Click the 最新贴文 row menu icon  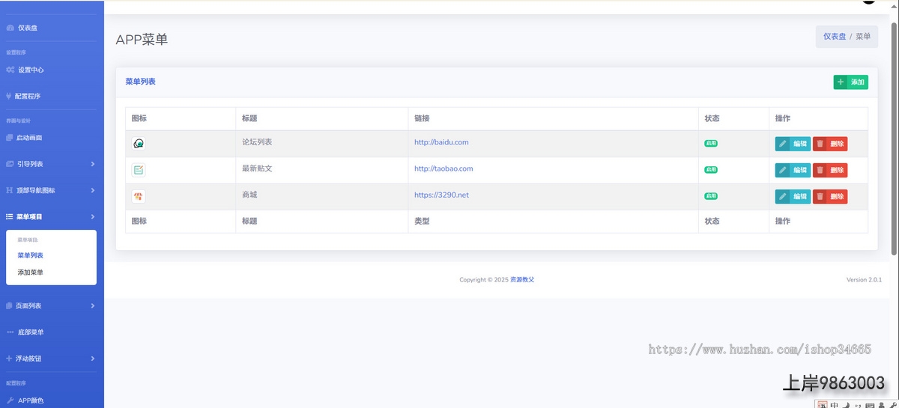(x=139, y=170)
